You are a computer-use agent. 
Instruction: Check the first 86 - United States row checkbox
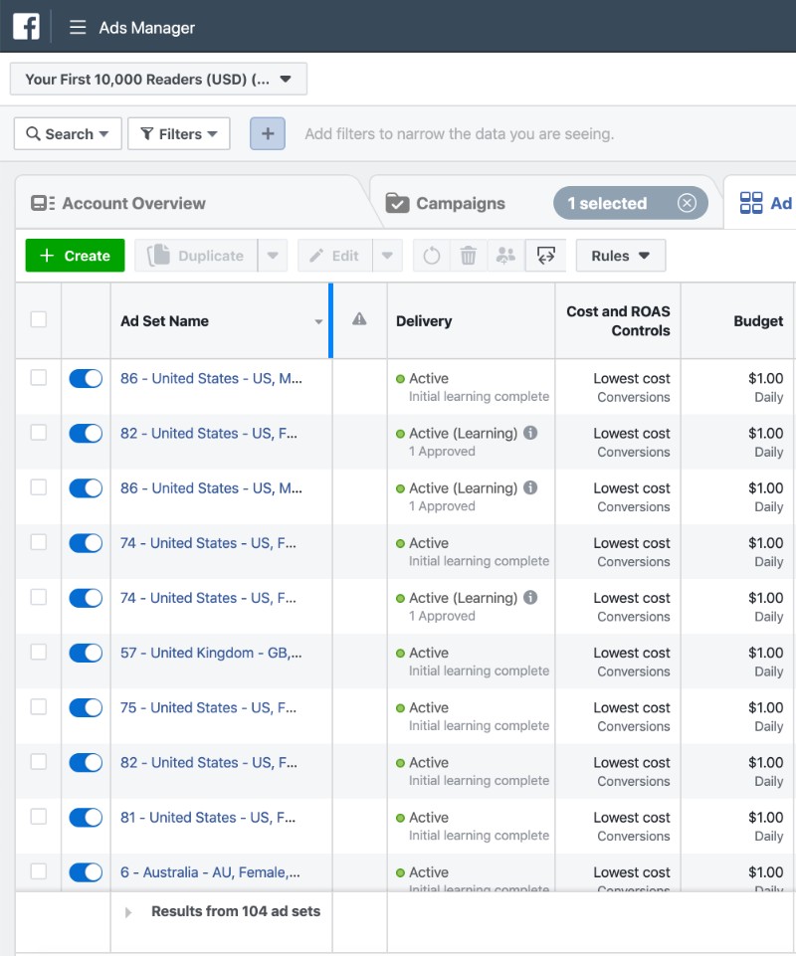(x=39, y=378)
